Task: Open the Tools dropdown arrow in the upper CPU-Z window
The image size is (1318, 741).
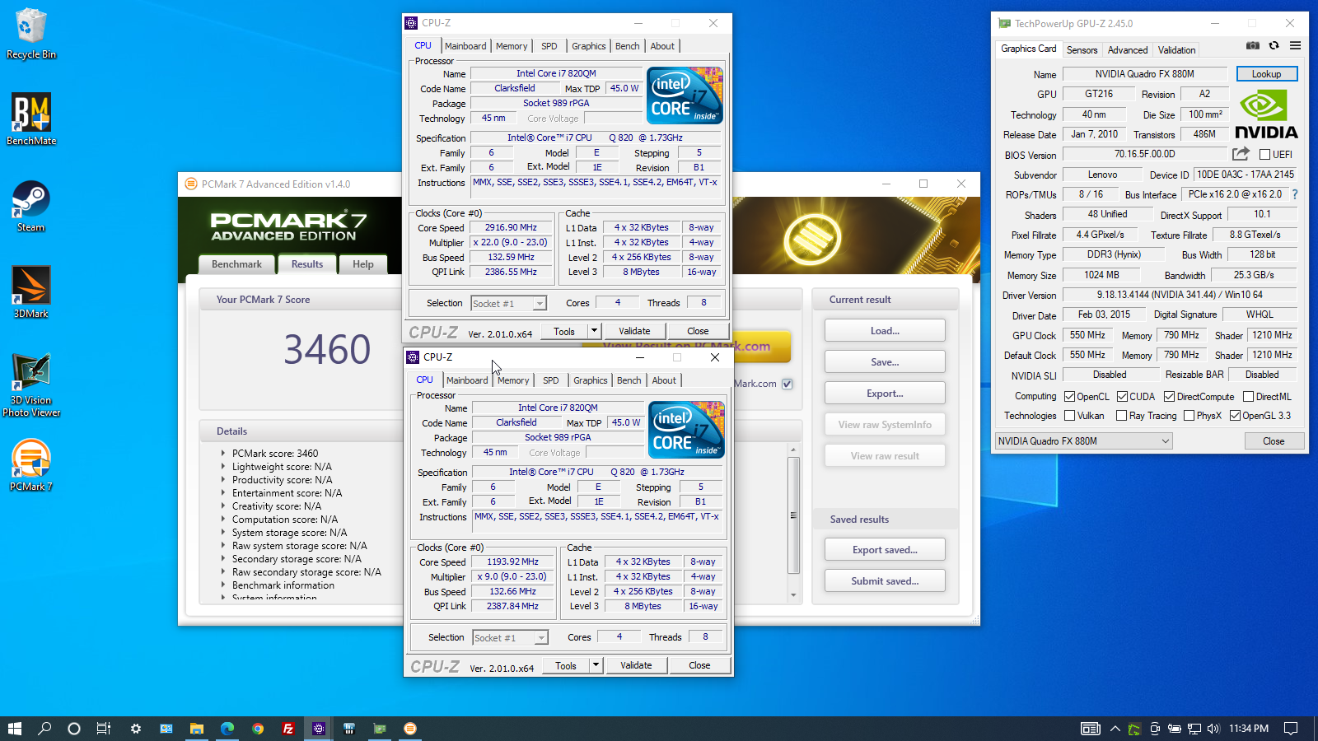Action: [594, 331]
